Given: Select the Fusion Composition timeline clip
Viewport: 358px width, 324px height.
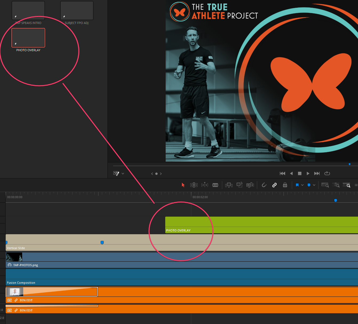Looking at the screenshot, I should point(182,277).
